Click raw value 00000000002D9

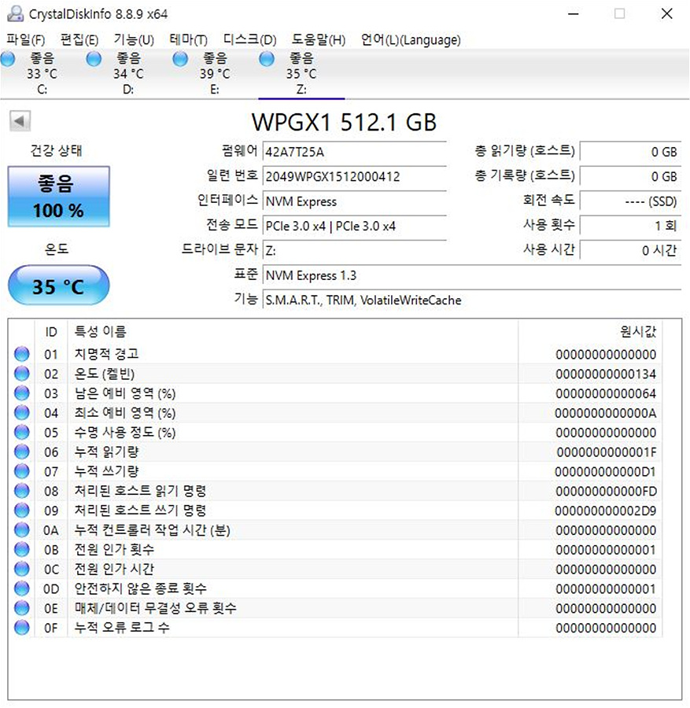coord(606,511)
